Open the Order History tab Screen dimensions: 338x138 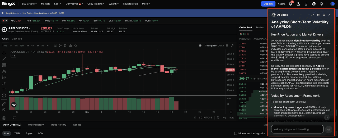pos(36,125)
